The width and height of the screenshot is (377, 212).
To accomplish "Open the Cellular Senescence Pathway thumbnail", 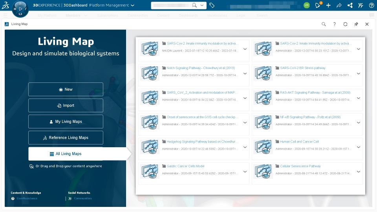I will click(263, 171).
